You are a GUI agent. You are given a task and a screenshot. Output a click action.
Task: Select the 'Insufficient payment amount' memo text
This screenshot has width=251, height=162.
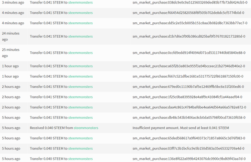[x=181, y=128]
